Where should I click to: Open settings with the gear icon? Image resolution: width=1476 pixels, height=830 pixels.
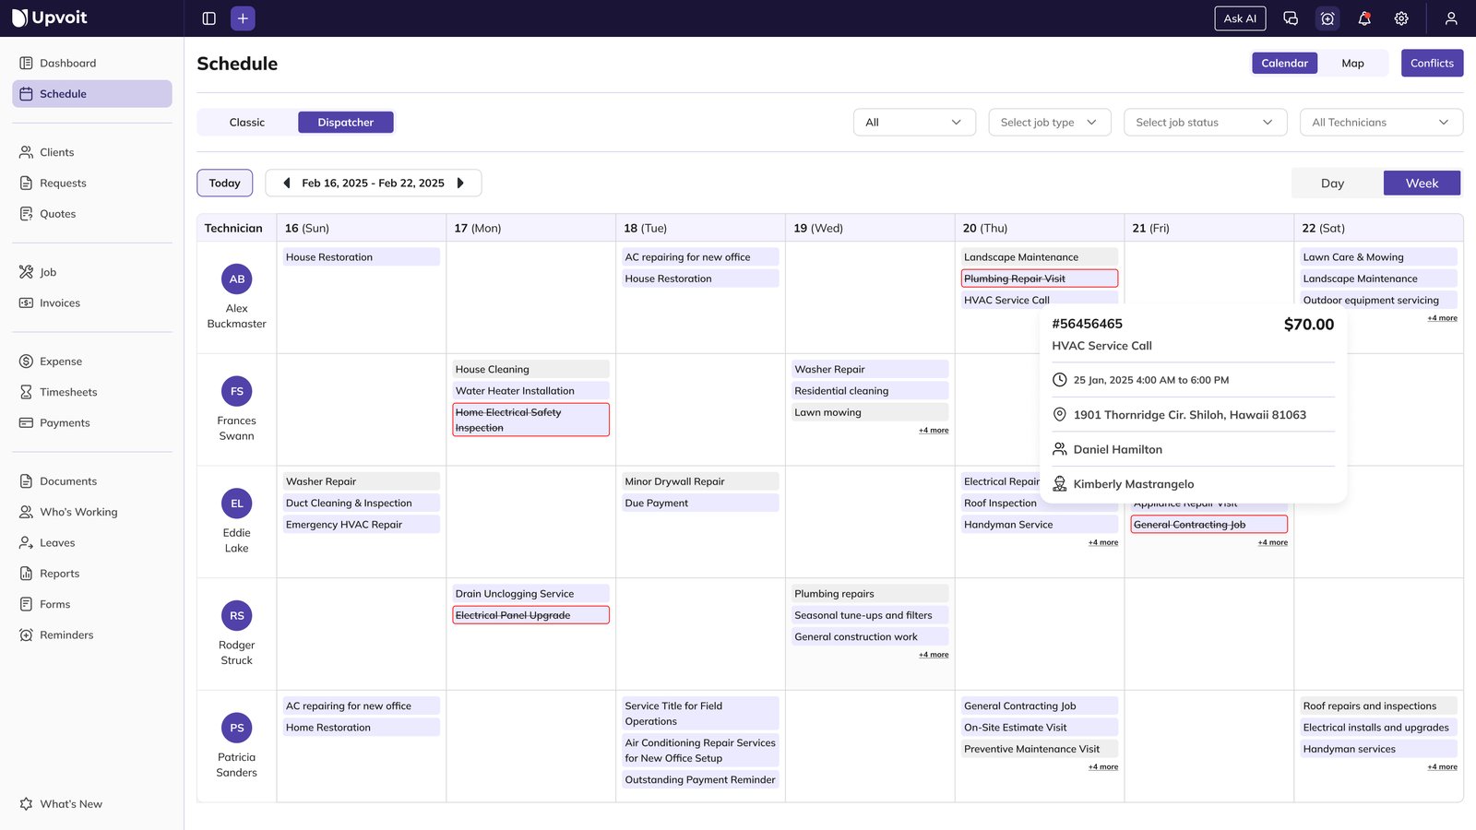(x=1400, y=18)
